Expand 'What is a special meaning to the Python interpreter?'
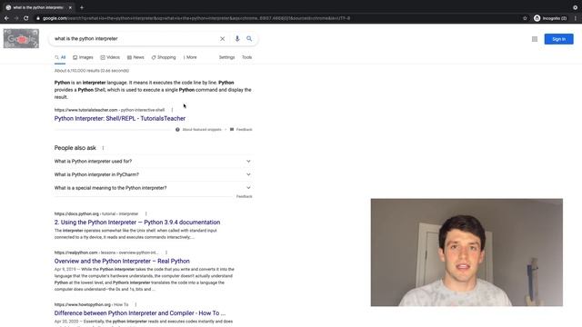The image size is (582, 327). click(153, 188)
